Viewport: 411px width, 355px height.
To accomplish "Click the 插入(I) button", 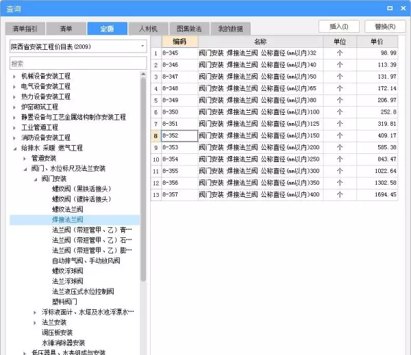I will click(x=339, y=27).
